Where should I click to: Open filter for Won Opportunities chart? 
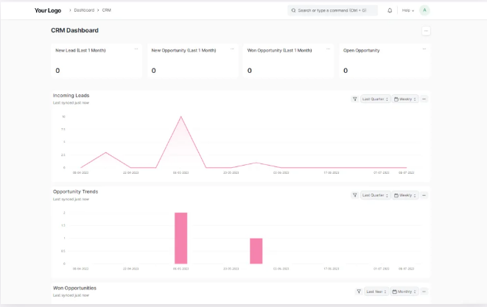[x=358, y=292]
